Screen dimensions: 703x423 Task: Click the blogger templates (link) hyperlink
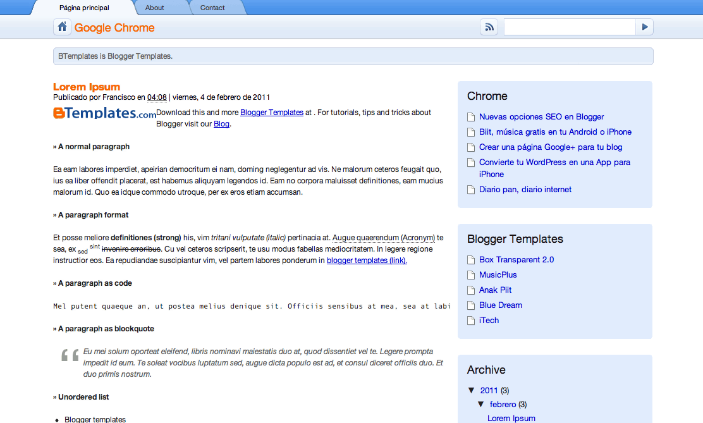[x=367, y=260]
